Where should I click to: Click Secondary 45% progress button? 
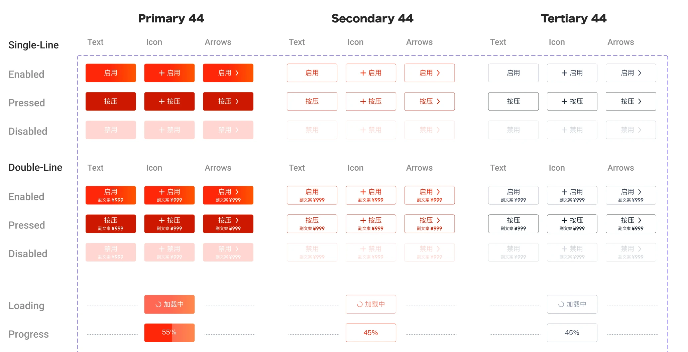(371, 333)
